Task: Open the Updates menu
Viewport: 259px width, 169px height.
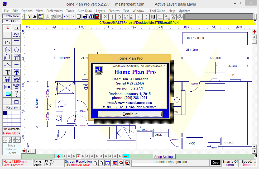Action: 184,11
